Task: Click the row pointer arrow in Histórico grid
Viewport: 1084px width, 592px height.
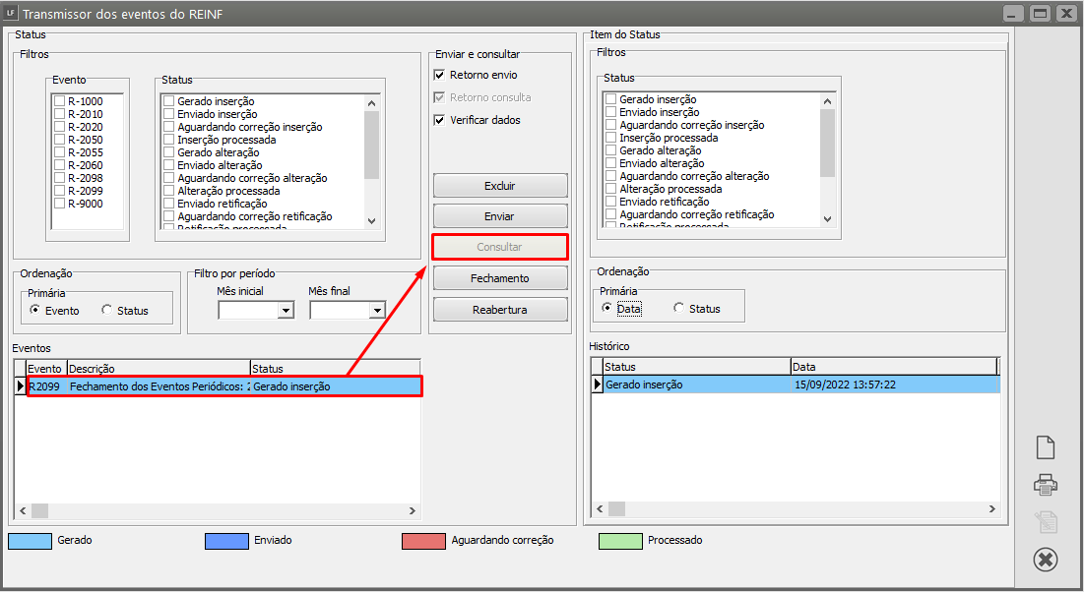Action: point(597,385)
